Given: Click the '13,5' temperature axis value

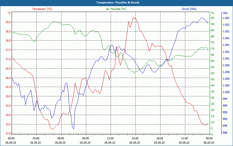Looking at the screenshot, I should point(8,124).
